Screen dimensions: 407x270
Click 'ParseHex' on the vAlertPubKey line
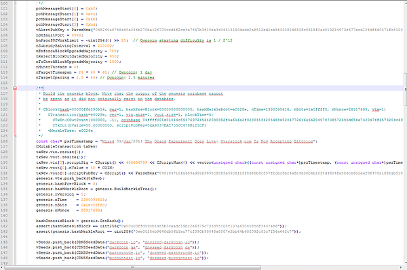click(x=81, y=30)
